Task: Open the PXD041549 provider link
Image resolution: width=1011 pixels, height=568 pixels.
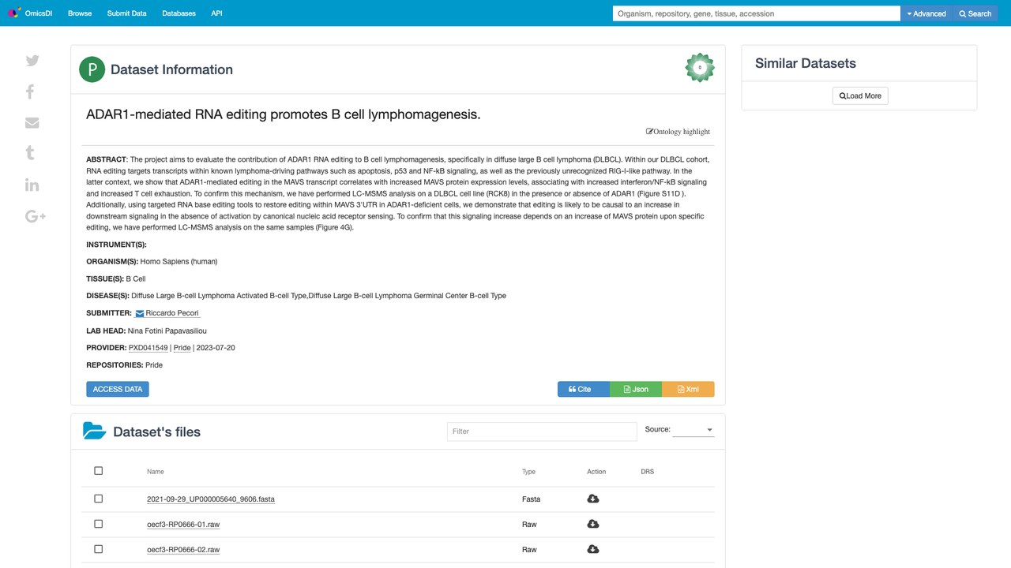Action: pos(148,348)
